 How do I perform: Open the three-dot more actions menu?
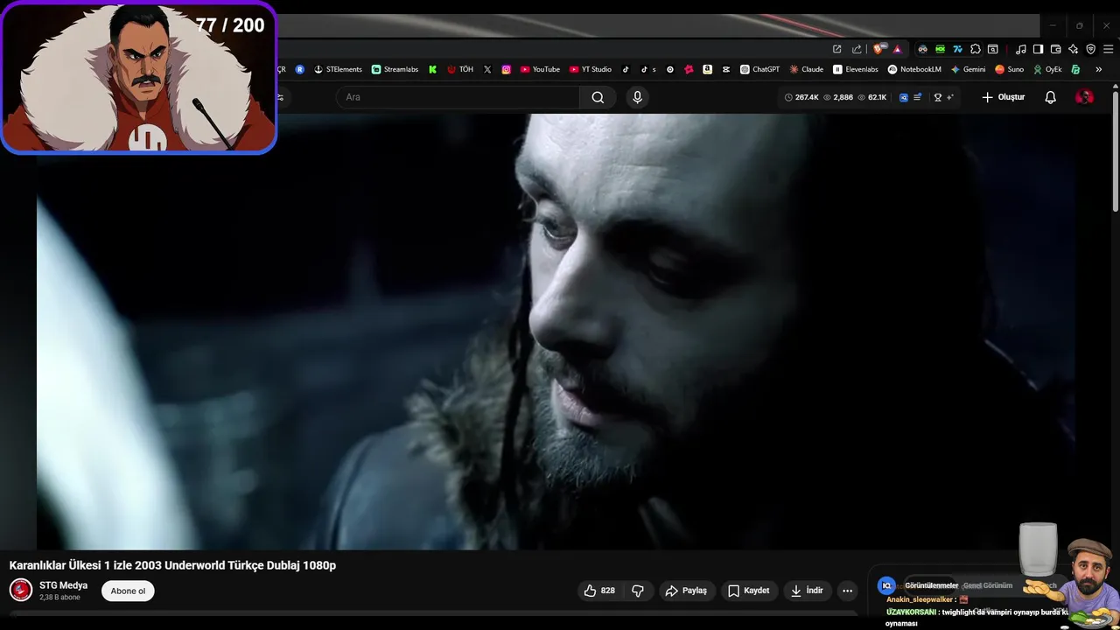[847, 591]
